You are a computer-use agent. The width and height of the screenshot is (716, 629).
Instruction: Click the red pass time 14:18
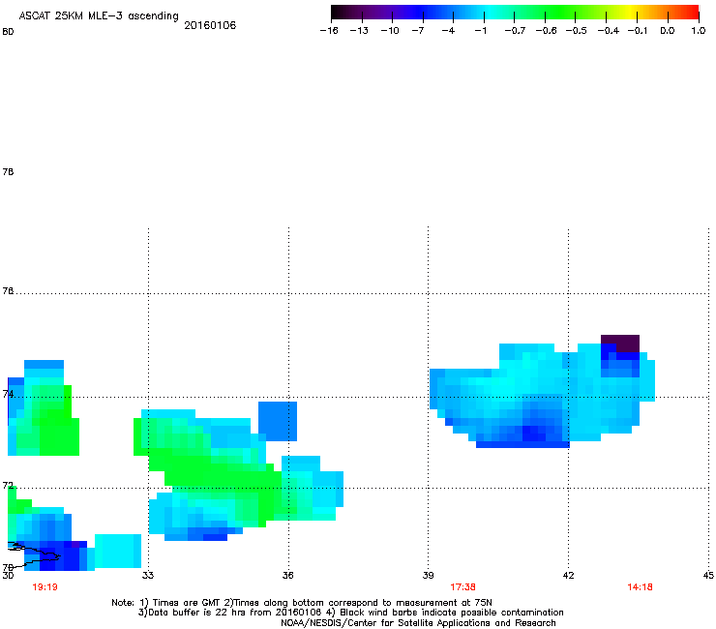(x=640, y=587)
